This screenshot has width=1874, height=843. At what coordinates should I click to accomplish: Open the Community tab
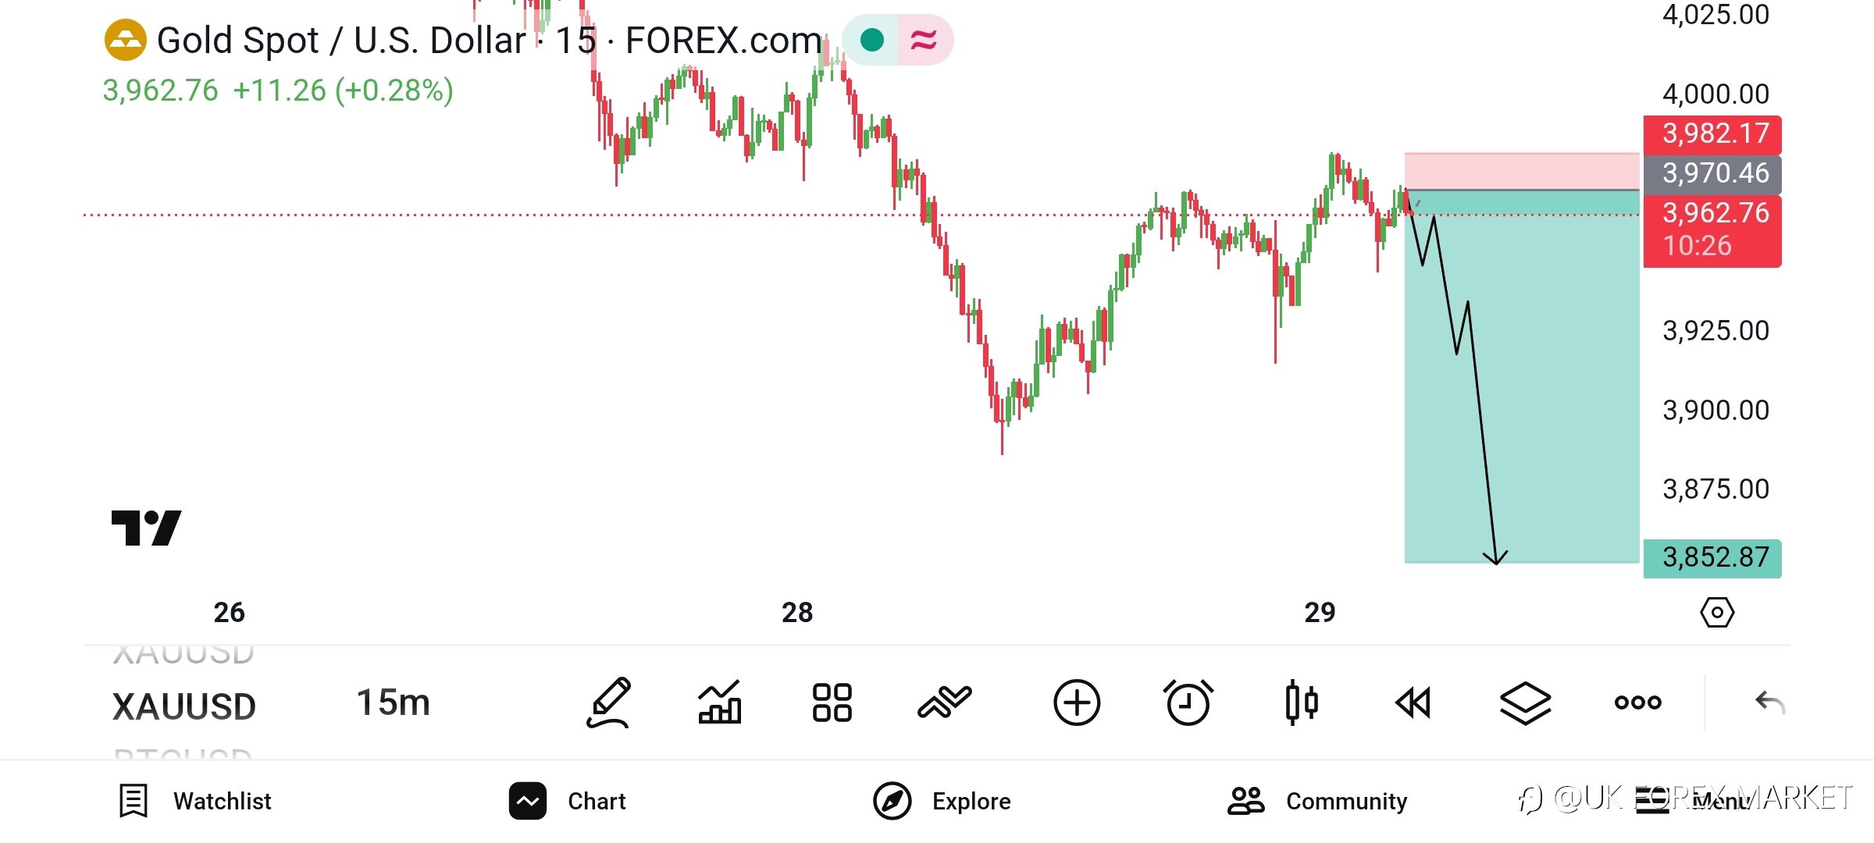(x=1318, y=801)
